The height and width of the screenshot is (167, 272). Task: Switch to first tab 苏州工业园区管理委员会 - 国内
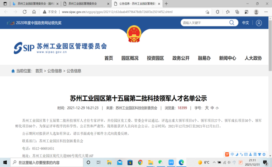click(36, 4)
